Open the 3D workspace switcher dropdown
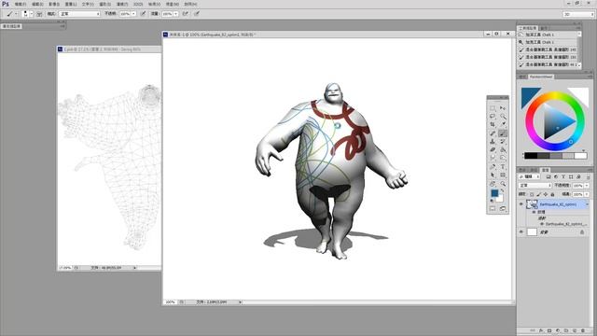 click(578, 14)
